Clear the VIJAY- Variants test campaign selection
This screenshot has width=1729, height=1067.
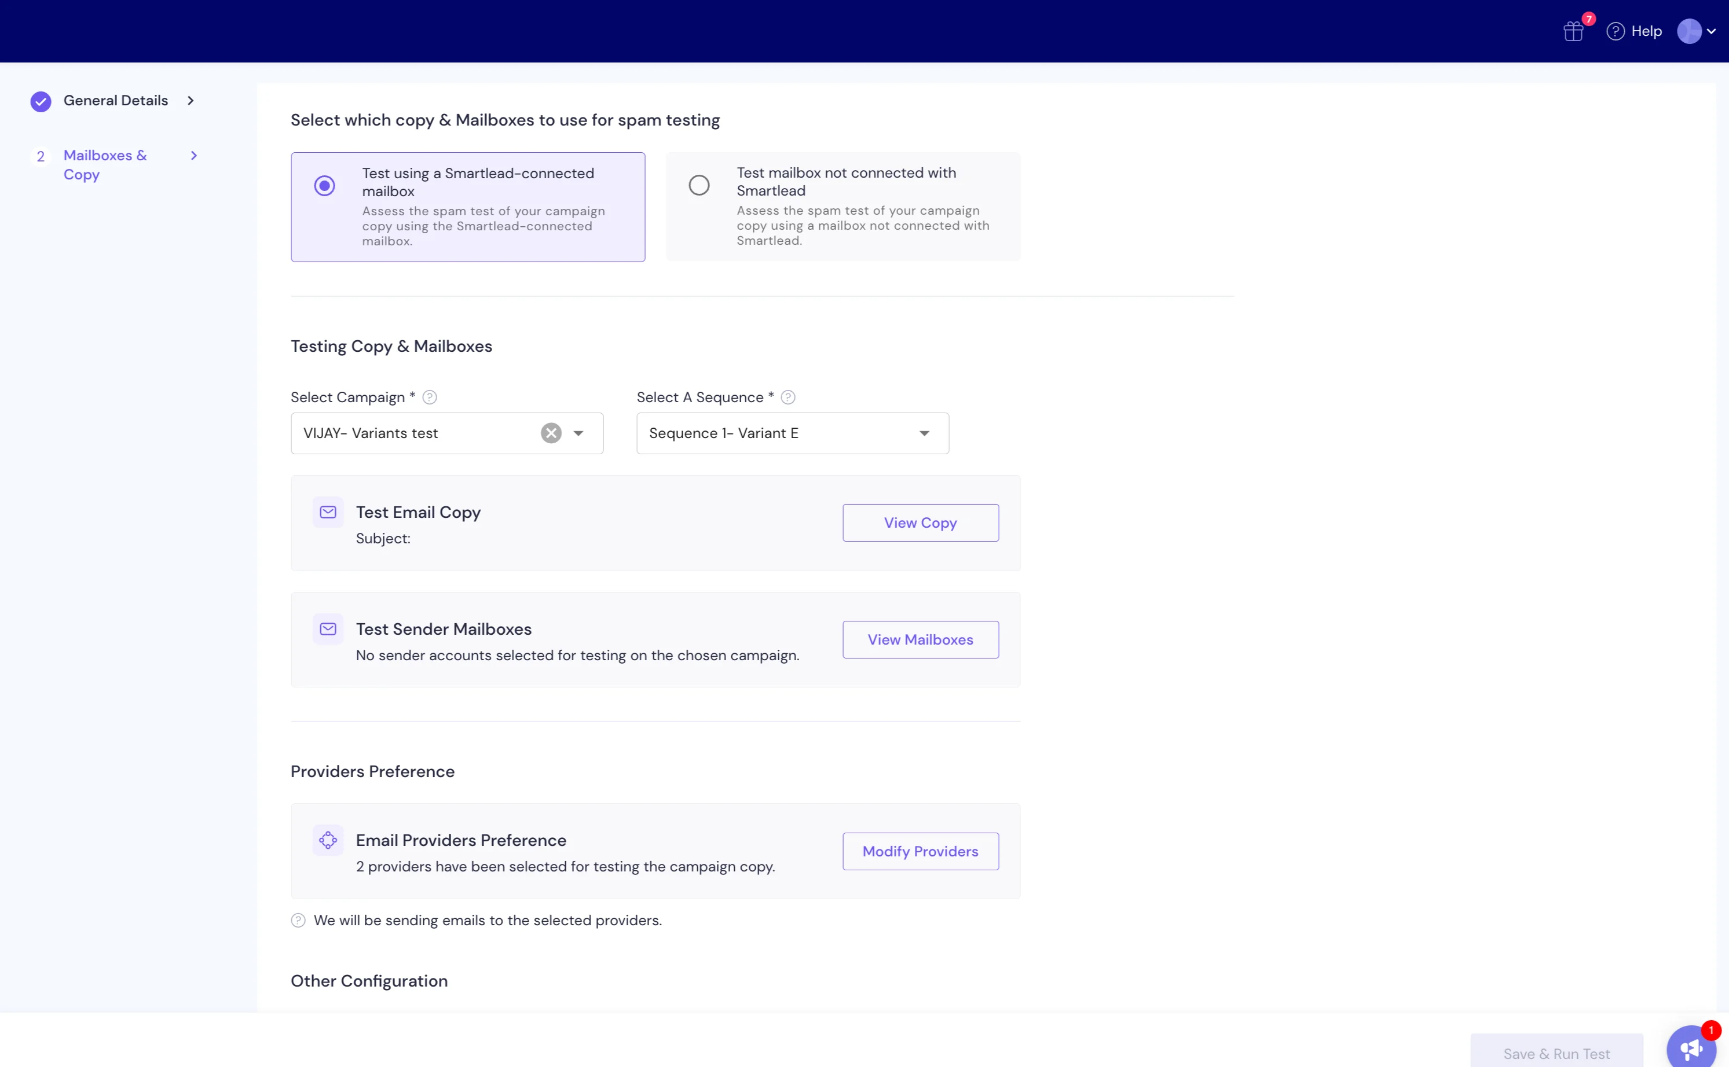click(x=551, y=433)
